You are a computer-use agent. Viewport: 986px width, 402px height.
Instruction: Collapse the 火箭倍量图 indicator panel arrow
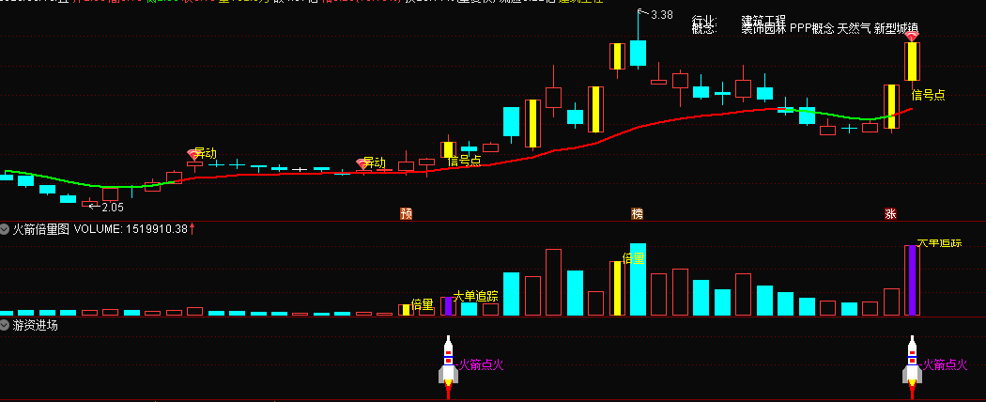point(6,229)
